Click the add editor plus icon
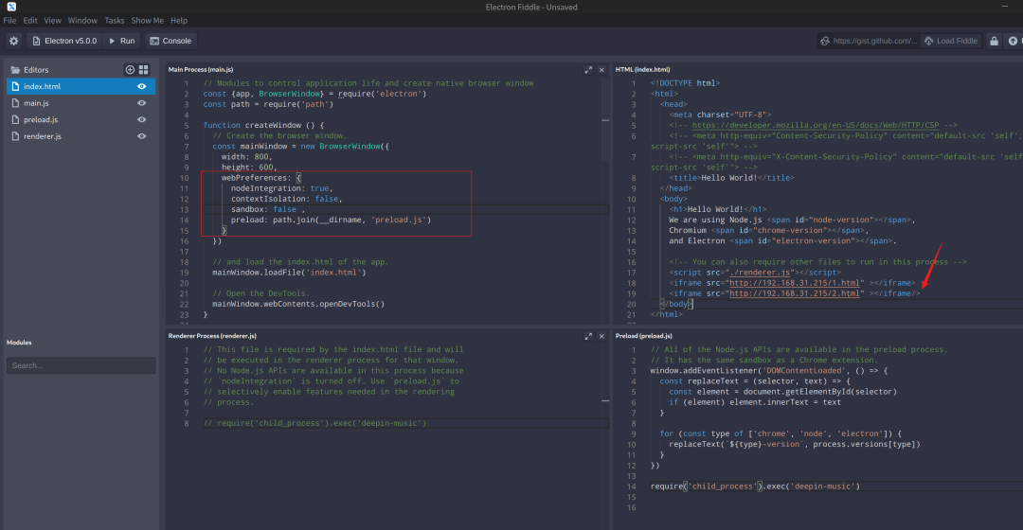 tap(130, 70)
